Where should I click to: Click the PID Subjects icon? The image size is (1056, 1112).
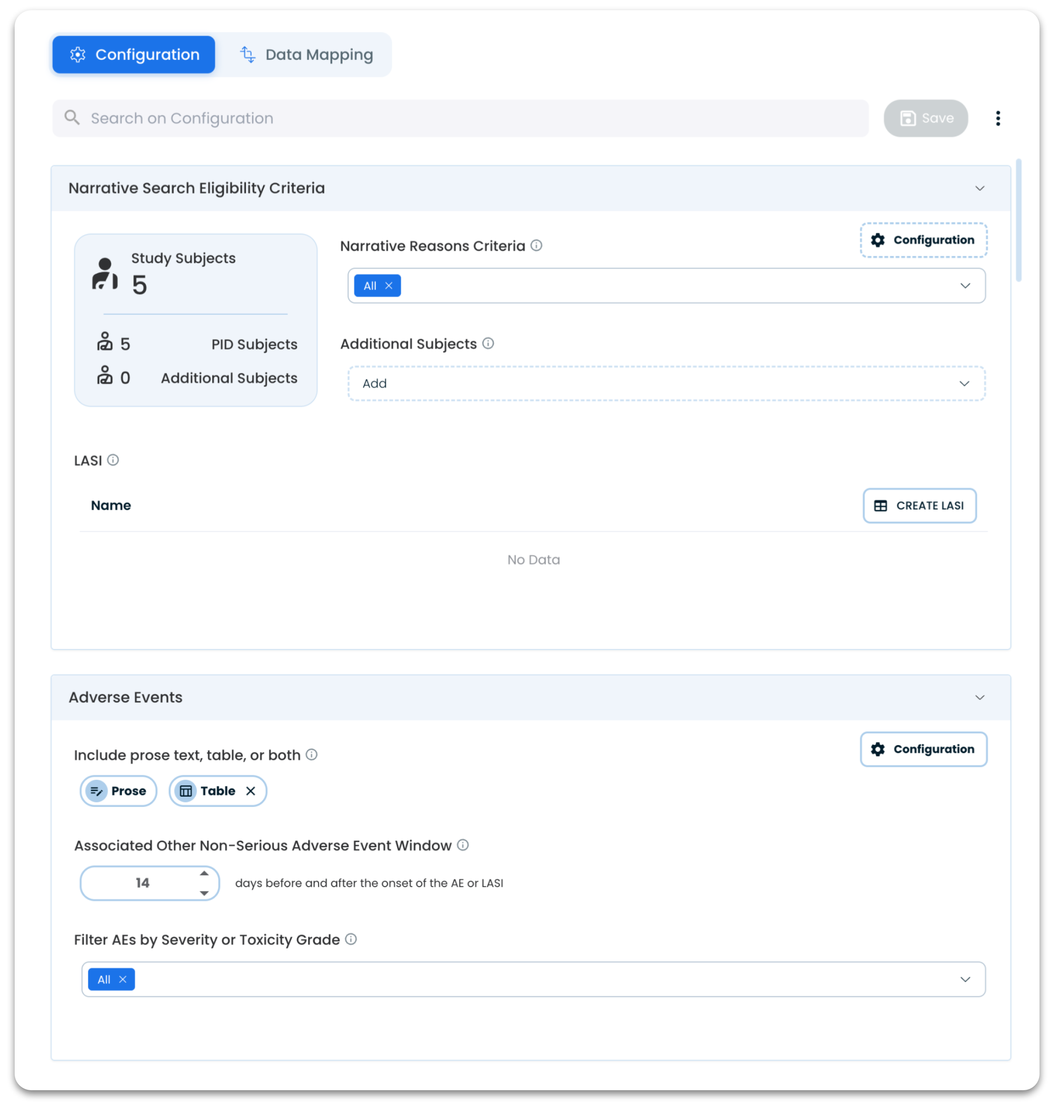tap(105, 342)
